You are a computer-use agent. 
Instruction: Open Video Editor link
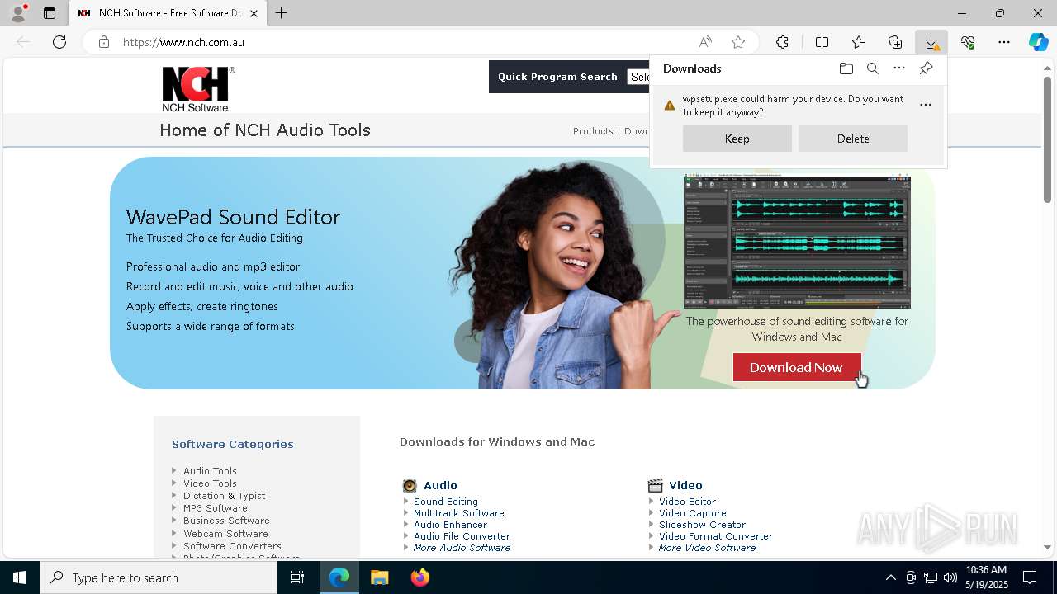coord(687,502)
